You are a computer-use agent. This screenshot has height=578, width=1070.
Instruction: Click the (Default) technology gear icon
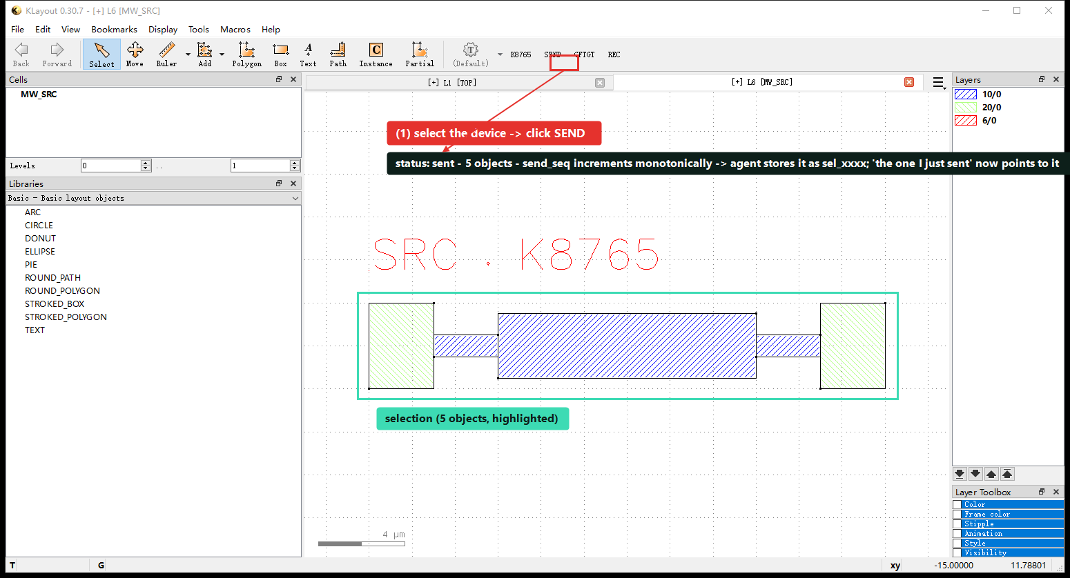click(471, 54)
